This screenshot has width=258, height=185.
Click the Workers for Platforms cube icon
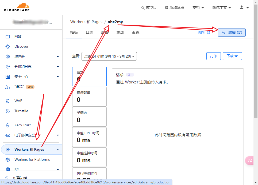pos(8,159)
